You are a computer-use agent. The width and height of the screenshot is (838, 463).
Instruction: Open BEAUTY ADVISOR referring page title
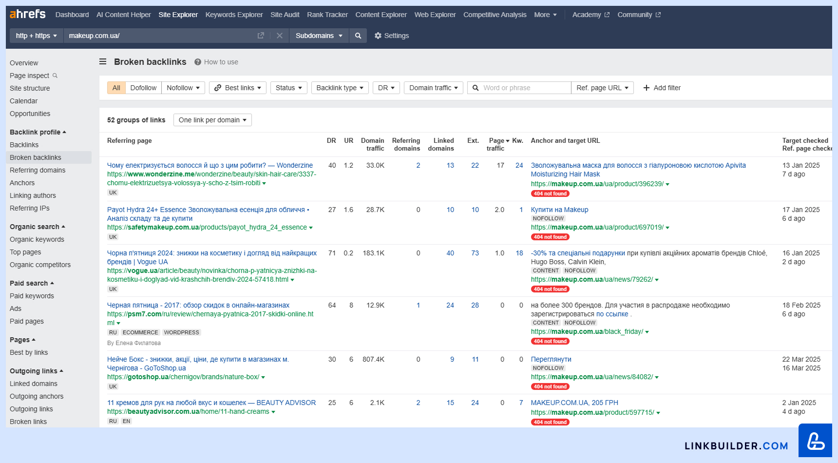(211, 403)
